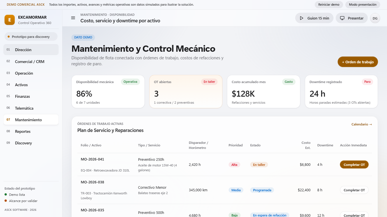Click the Estado column header

click(255, 145)
